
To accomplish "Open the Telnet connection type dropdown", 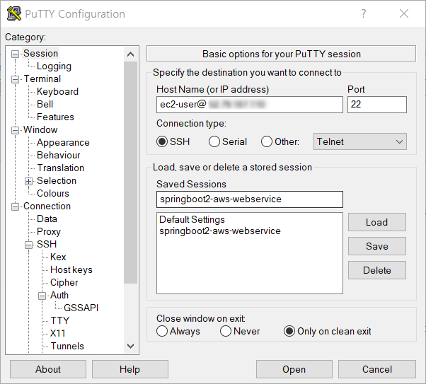I will tap(360, 141).
